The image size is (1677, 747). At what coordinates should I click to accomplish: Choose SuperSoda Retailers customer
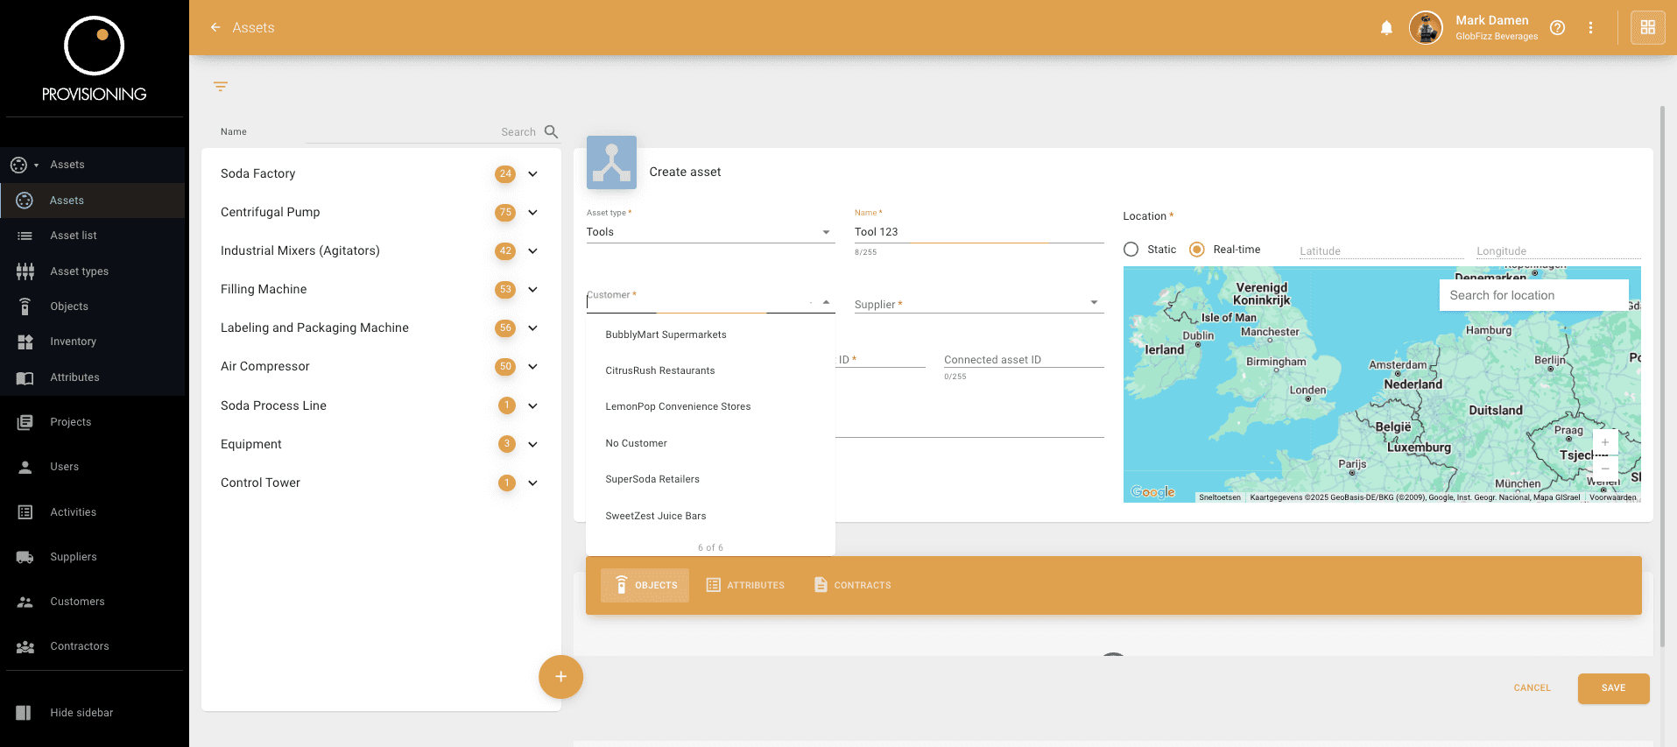pos(710,479)
